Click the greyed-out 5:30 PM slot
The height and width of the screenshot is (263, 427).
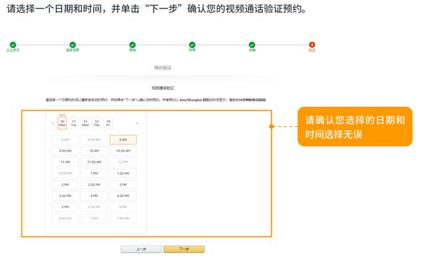(x=94, y=207)
